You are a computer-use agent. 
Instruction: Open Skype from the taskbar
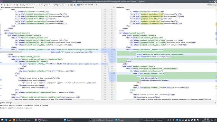tap(6, 120)
